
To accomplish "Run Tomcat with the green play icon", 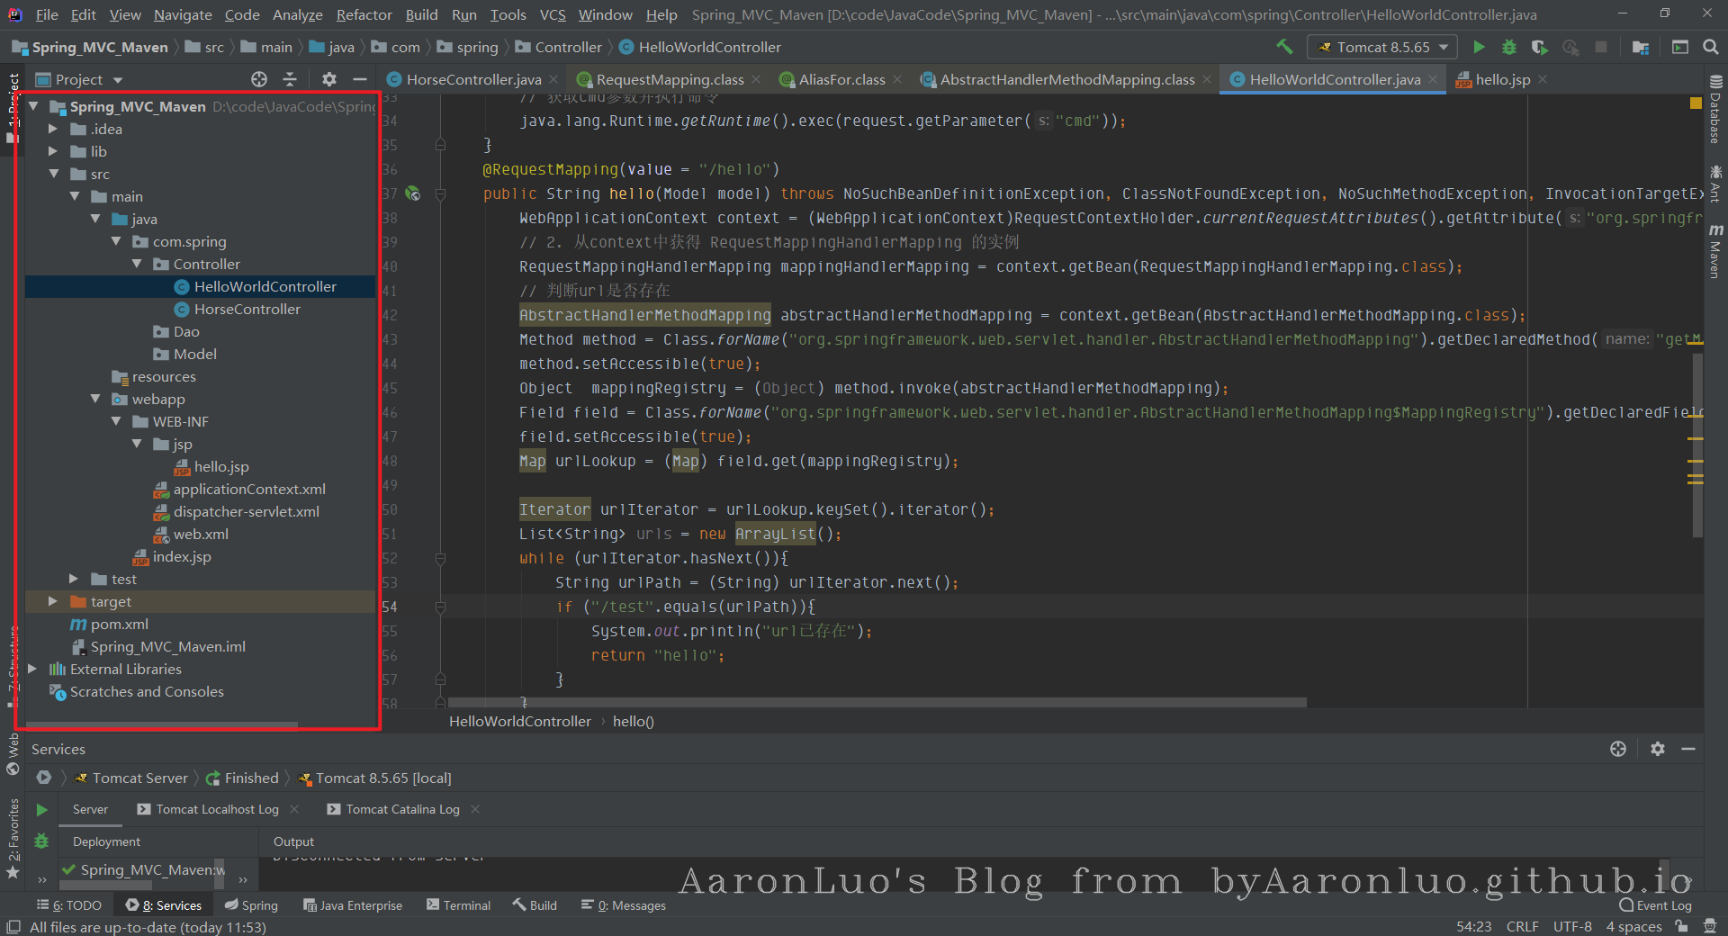I will [x=1479, y=47].
